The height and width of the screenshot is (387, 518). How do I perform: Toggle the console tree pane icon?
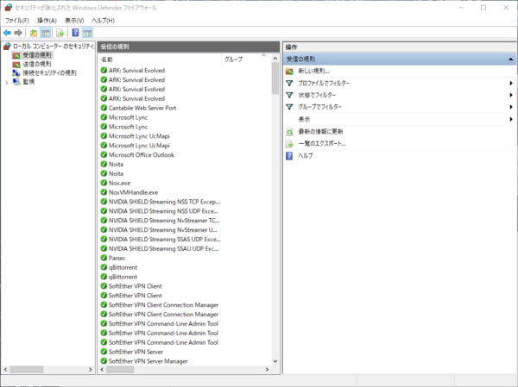[45, 33]
